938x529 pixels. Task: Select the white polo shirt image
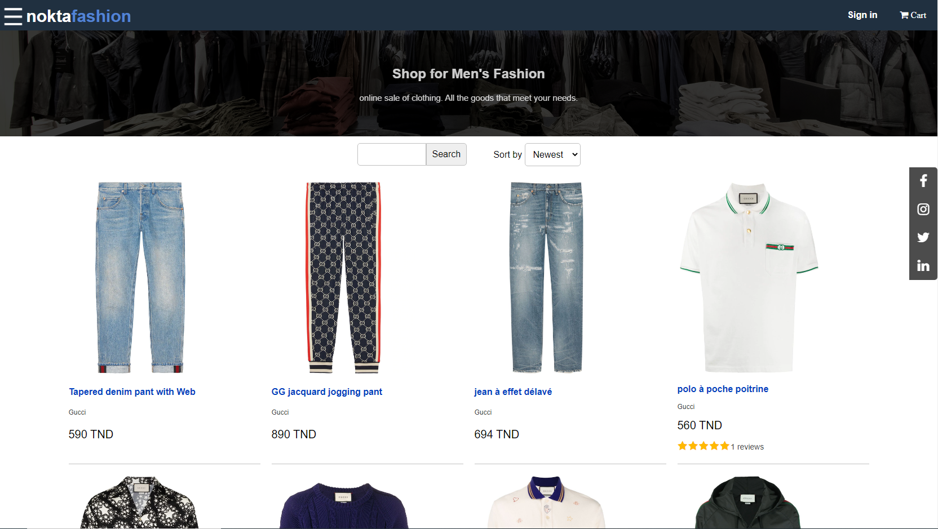pyautogui.click(x=749, y=277)
